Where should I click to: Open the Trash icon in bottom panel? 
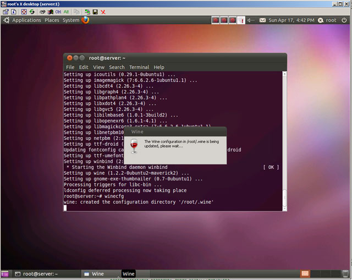(345, 274)
